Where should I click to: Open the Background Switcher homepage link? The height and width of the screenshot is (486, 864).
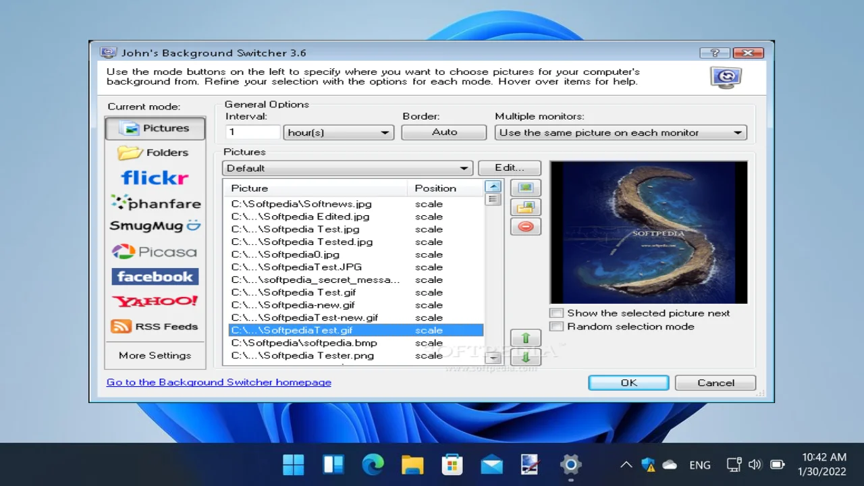tap(219, 382)
